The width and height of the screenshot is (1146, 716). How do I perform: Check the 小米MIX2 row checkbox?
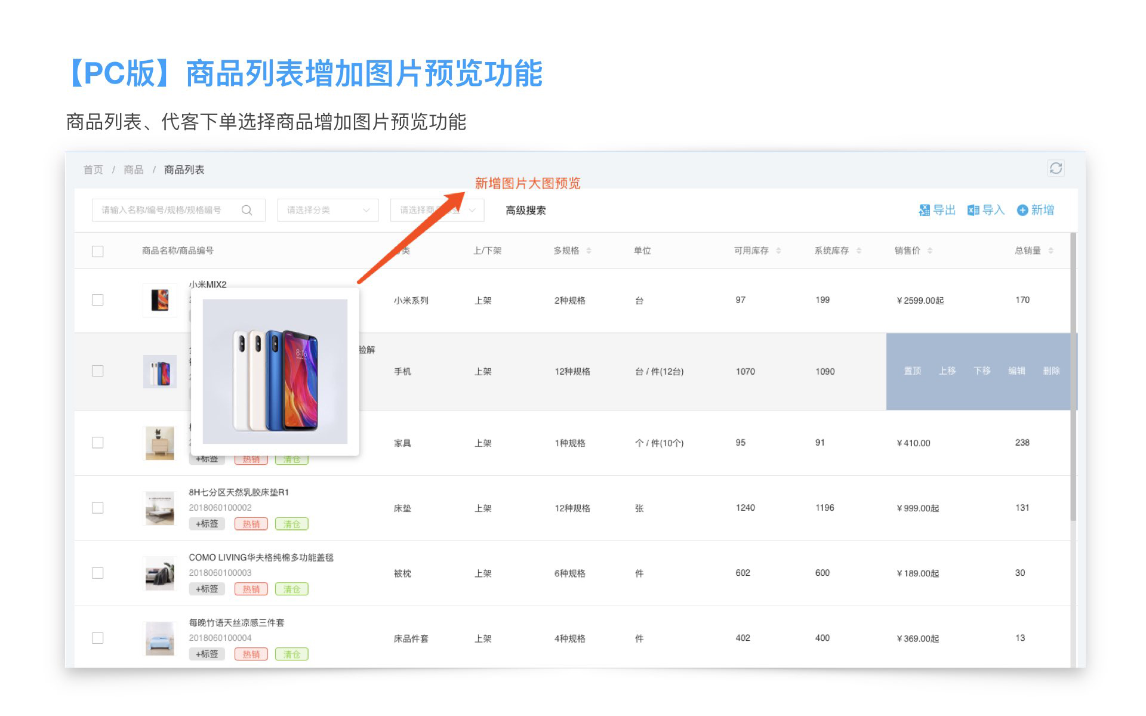pyautogui.click(x=98, y=300)
